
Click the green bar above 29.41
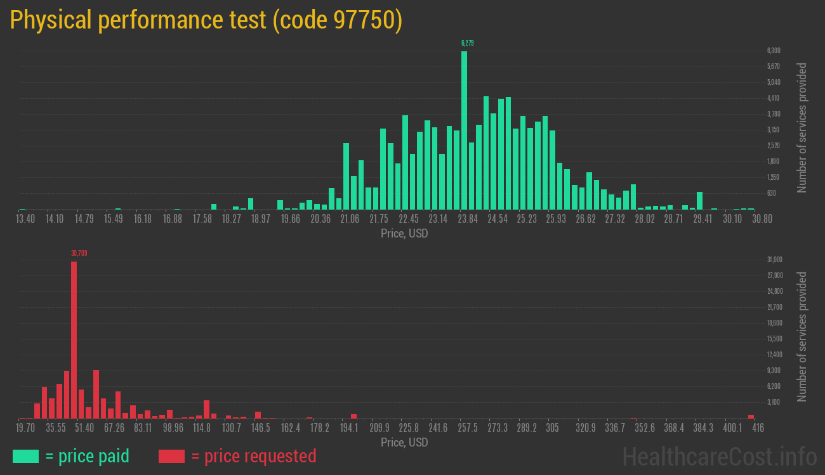pos(699,201)
